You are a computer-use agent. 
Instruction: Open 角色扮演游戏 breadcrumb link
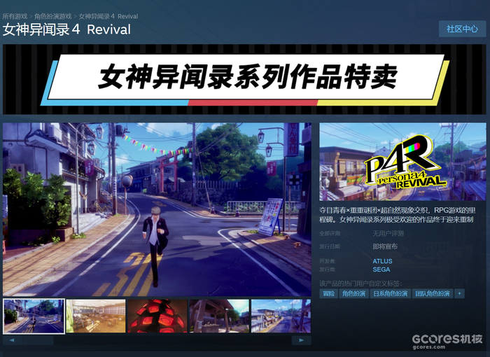coord(52,16)
